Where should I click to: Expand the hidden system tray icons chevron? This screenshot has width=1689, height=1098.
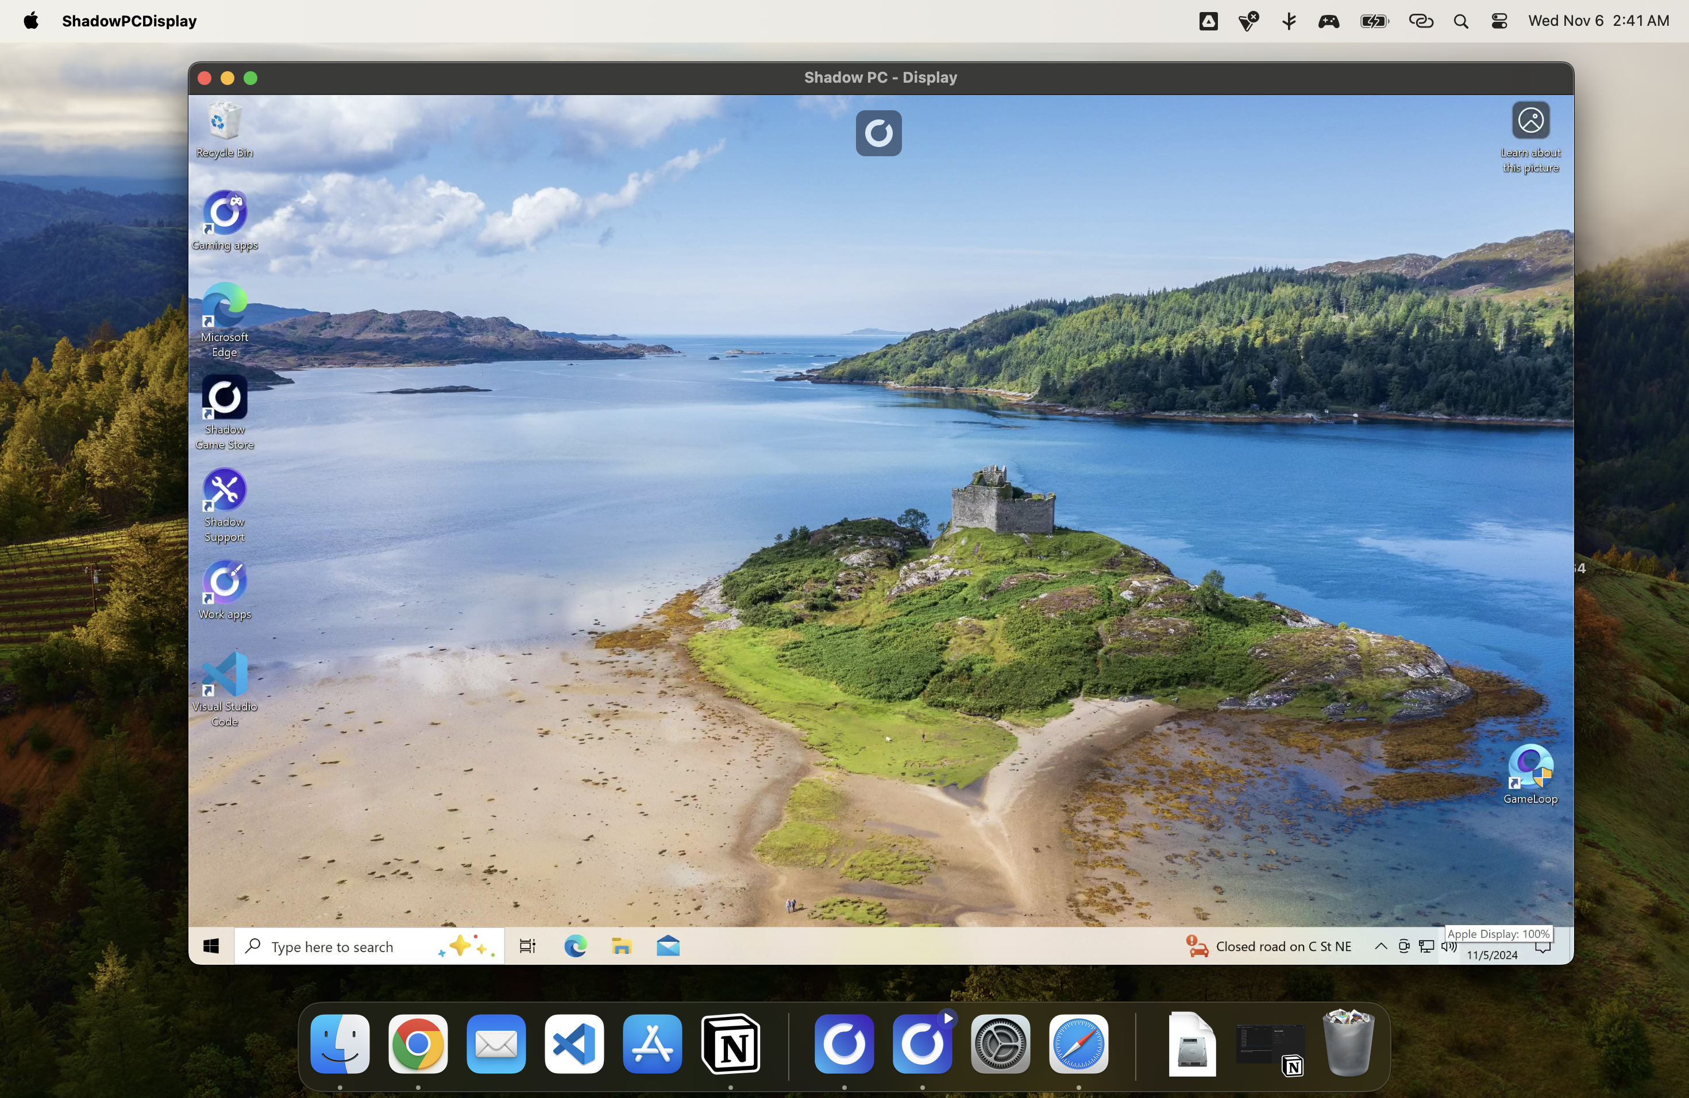pyautogui.click(x=1380, y=946)
